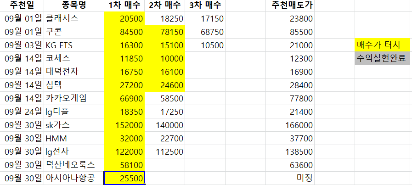
Task: Click the 클래시스 stock name cell
Action: [x=74, y=18]
